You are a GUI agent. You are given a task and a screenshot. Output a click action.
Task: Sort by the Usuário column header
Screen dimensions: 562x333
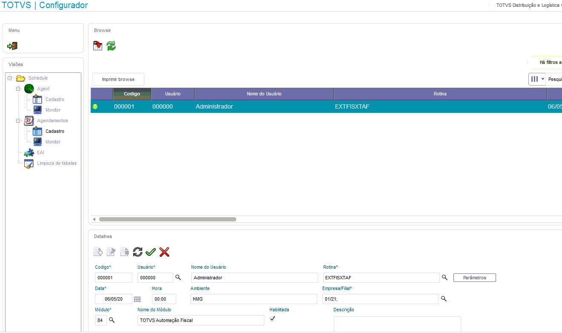click(173, 94)
